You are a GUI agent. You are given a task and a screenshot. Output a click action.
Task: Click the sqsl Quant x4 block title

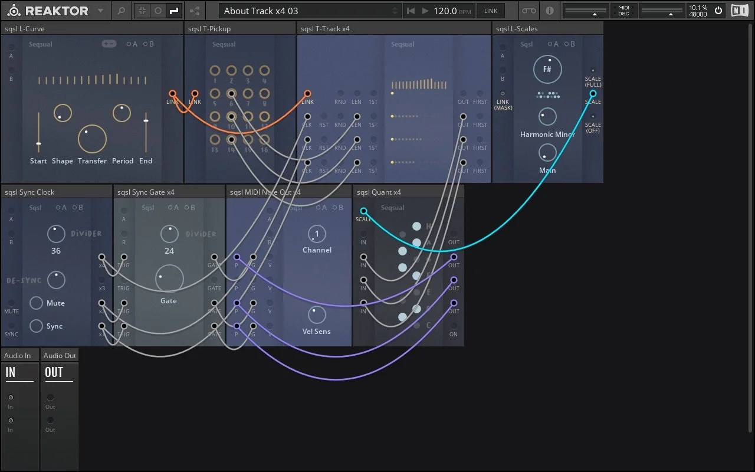pos(379,192)
